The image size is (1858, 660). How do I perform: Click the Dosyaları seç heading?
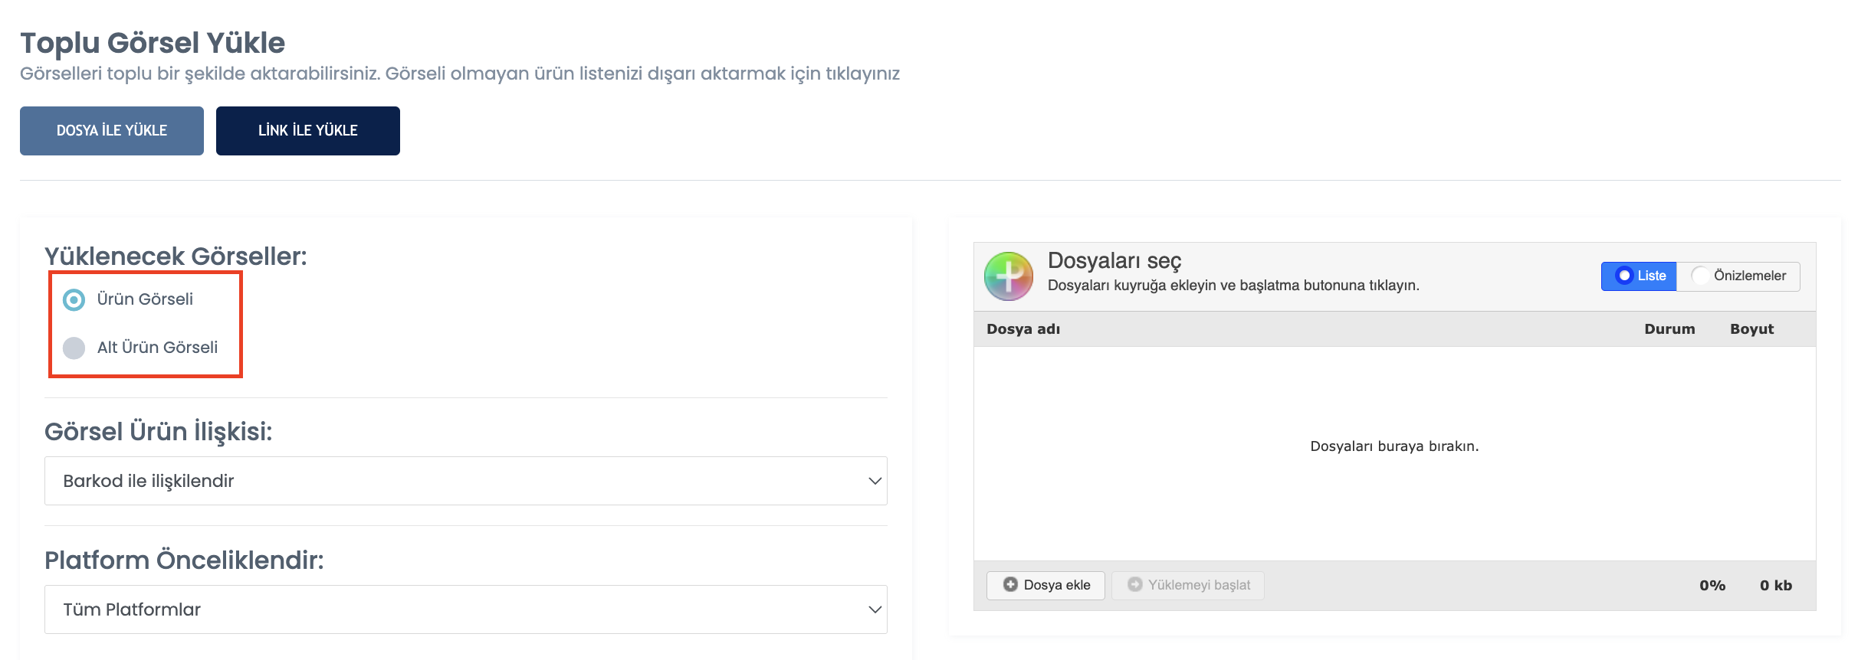[x=1114, y=261]
